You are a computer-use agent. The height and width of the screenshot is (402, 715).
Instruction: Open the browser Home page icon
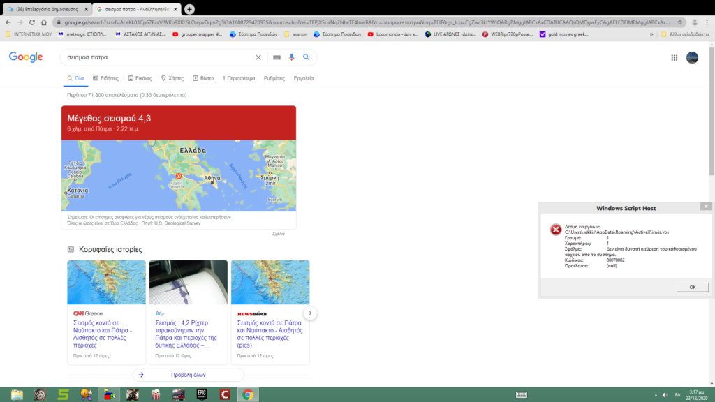(x=44, y=22)
